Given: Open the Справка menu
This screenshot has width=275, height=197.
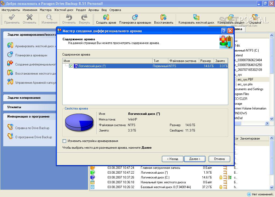Looking at the screenshot, I should pyautogui.click(x=115, y=10).
